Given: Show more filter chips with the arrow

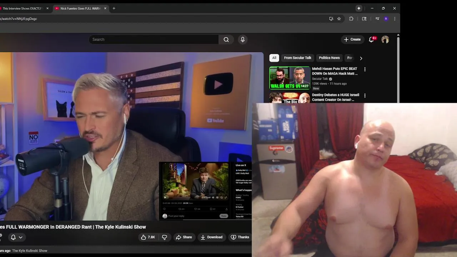Looking at the screenshot, I should pos(361,58).
